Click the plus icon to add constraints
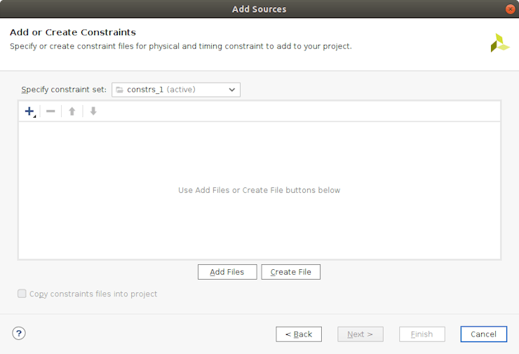This screenshot has width=519, height=354. point(29,111)
